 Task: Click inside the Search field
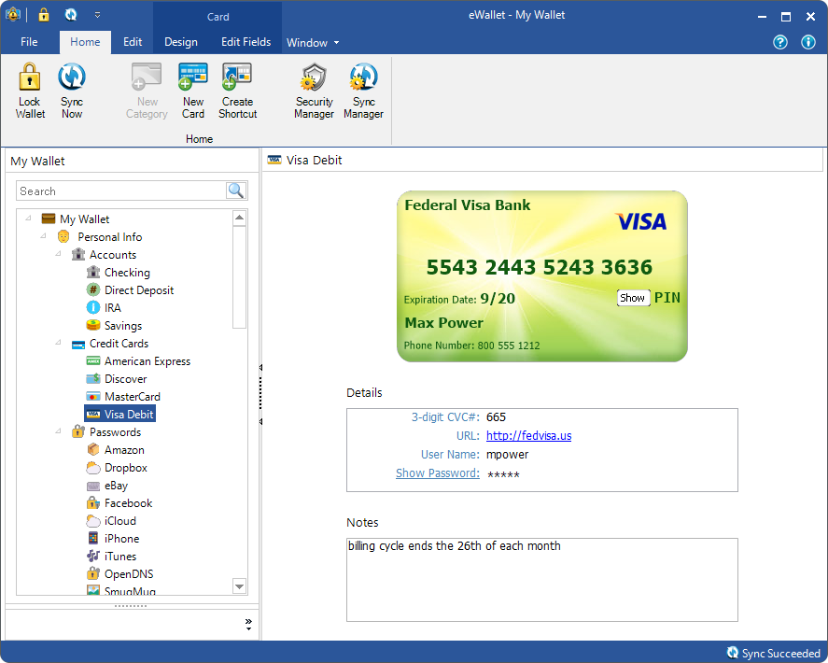coord(121,190)
